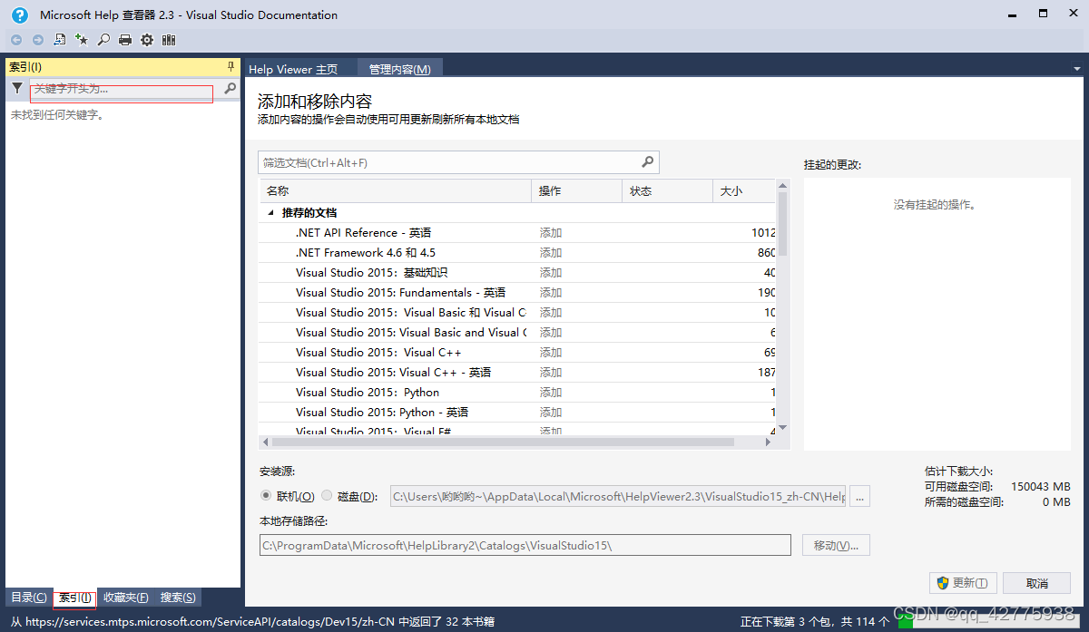Click the document list horizontal scrollbar
The width and height of the screenshot is (1089, 632).
click(502, 442)
